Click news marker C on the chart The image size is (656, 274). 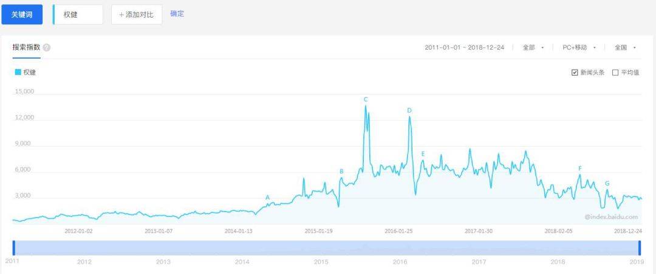tap(366, 99)
